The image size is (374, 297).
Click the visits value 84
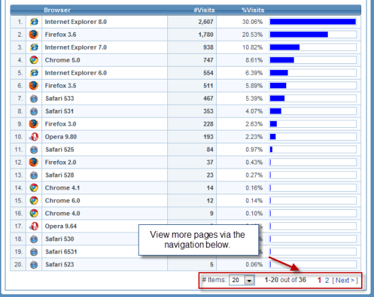click(210, 150)
